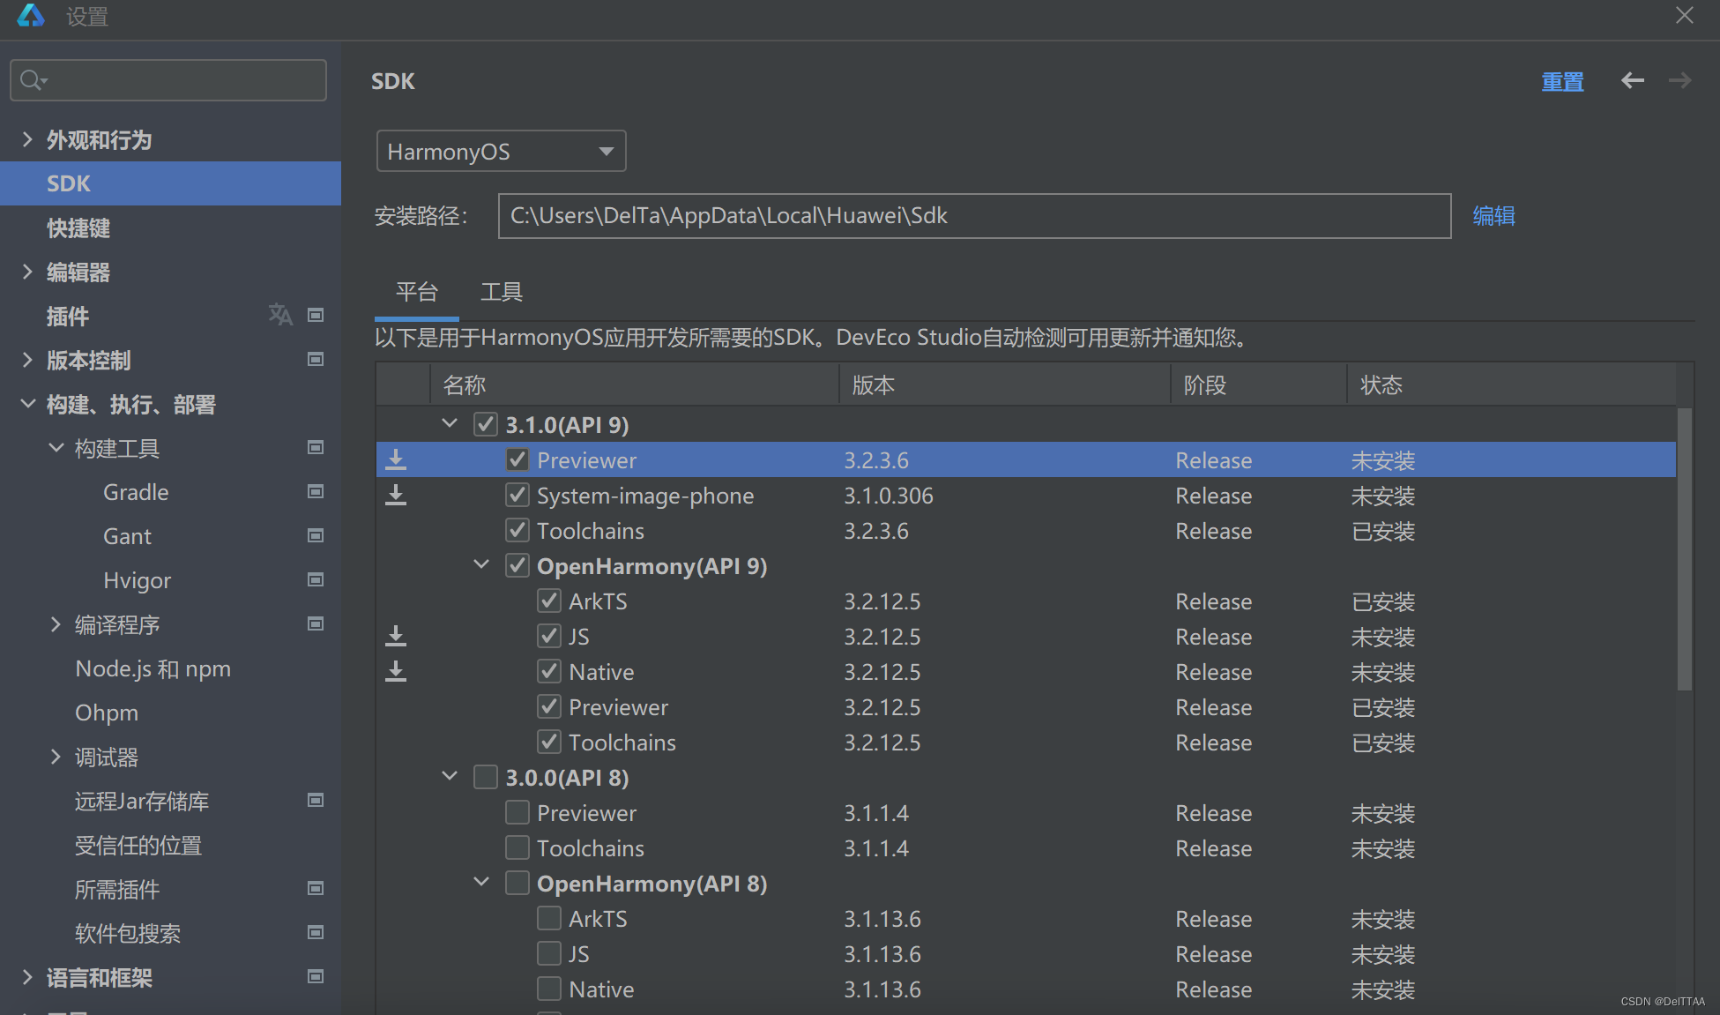
Task: Click download icon beside API 9 Previewer row
Action: [x=396, y=459]
